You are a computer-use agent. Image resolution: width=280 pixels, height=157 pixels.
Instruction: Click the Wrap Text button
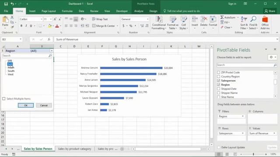100,19
